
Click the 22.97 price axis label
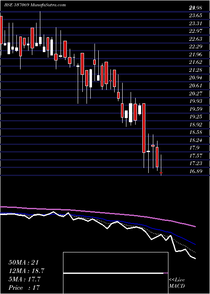coord(196,31)
